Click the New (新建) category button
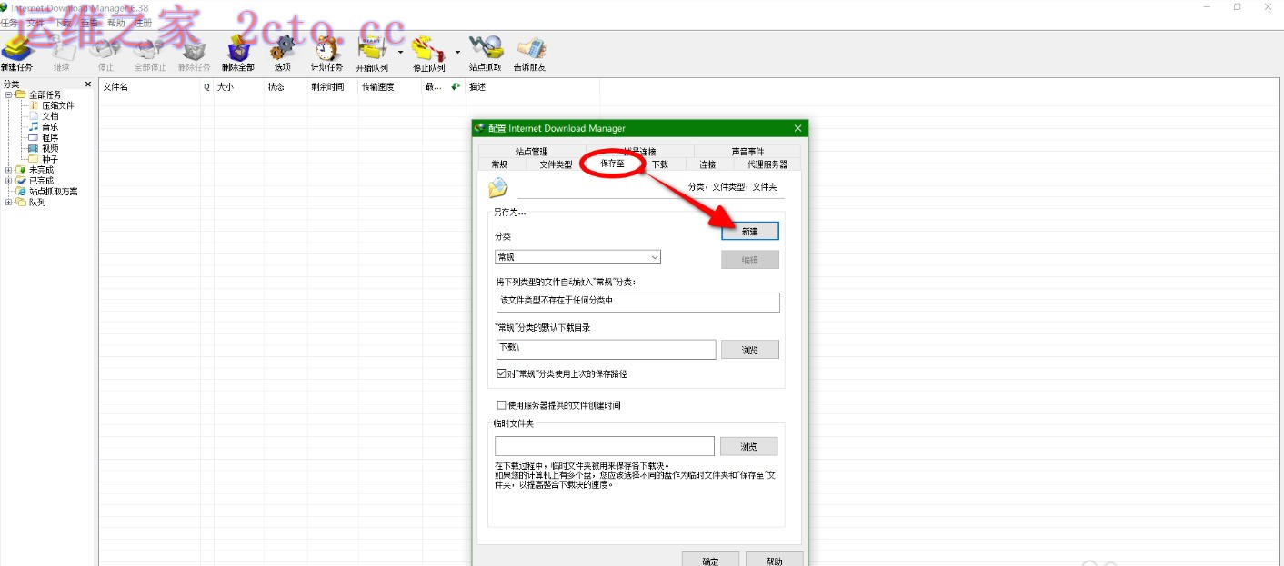Screen dimensions: 1284x566 750,232
